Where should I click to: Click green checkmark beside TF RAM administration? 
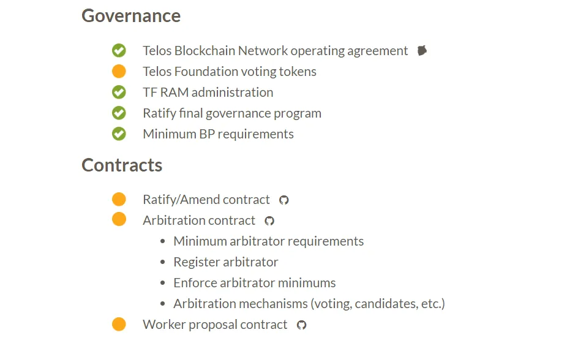(119, 92)
